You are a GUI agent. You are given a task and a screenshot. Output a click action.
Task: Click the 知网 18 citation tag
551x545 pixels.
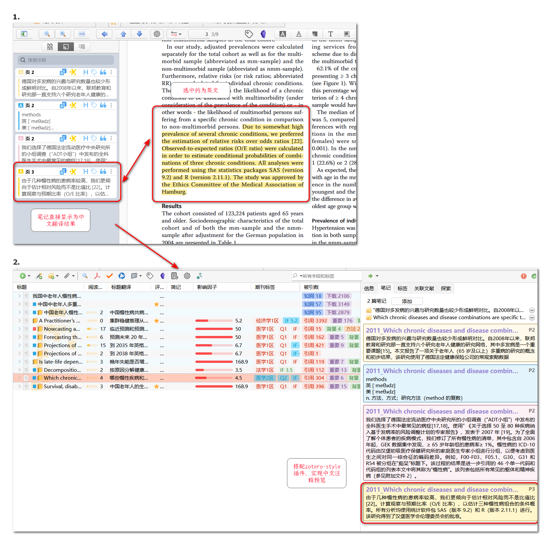click(313, 296)
